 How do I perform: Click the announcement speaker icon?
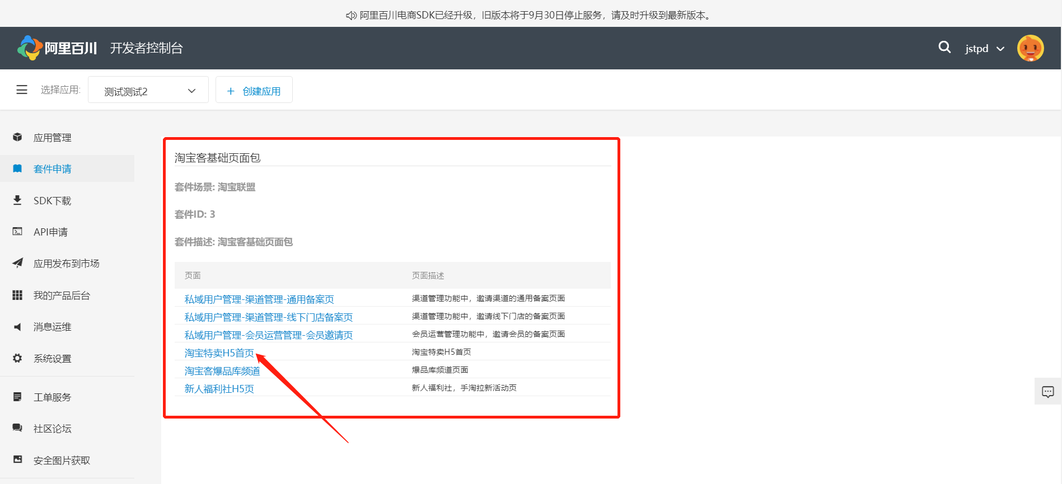click(351, 16)
